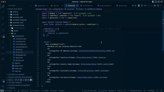Click the checkmark commit icon in repositories row

[24, 80]
